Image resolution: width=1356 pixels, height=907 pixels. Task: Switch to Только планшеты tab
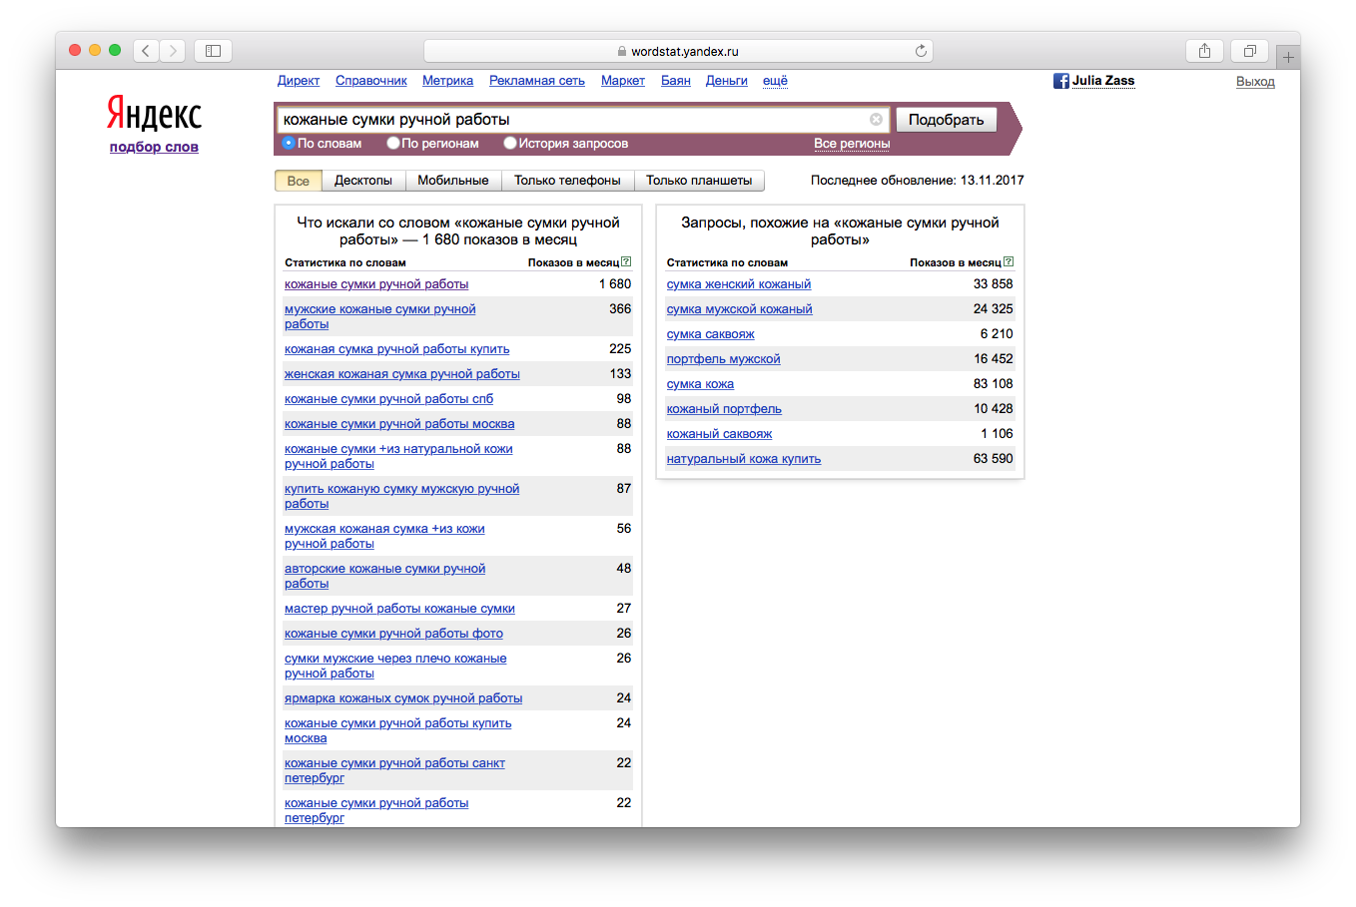(x=699, y=181)
